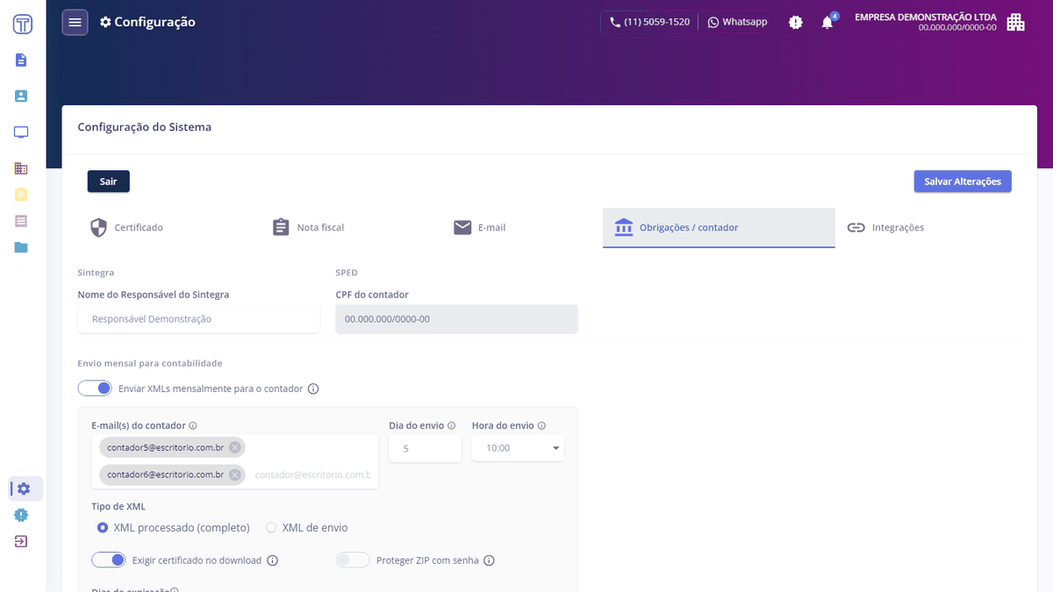Call phone number (11) 5059-1520
The width and height of the screenshot is (1053, 592).
coord(649,22)
